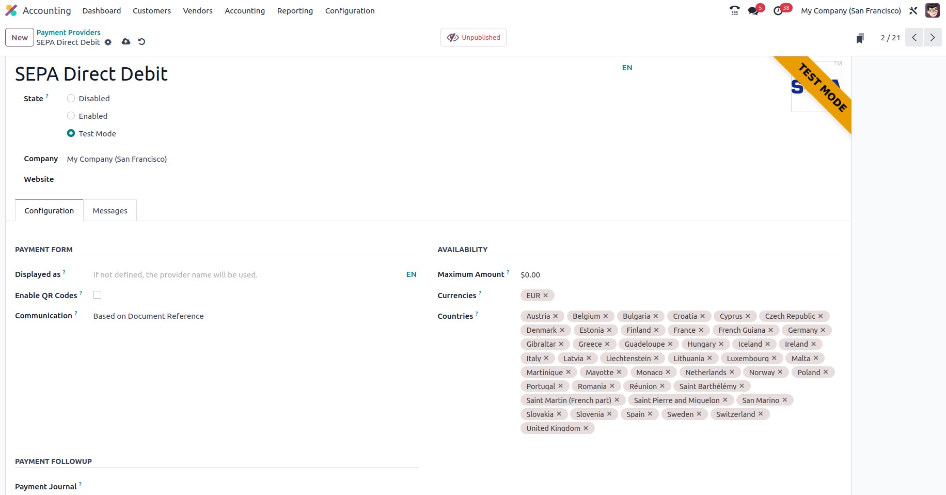The image size is (946, 495).
Task: Toggle the Unpublished status button
Action: 474,37
